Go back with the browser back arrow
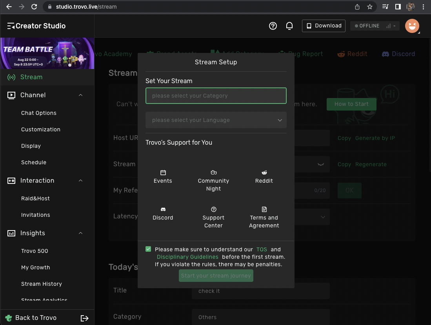Image resolution: width=431 pixels, height=325 pixels. tap(9, 7)
